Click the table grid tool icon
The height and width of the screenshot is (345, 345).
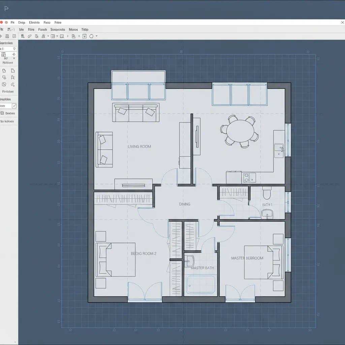[53, 36]
